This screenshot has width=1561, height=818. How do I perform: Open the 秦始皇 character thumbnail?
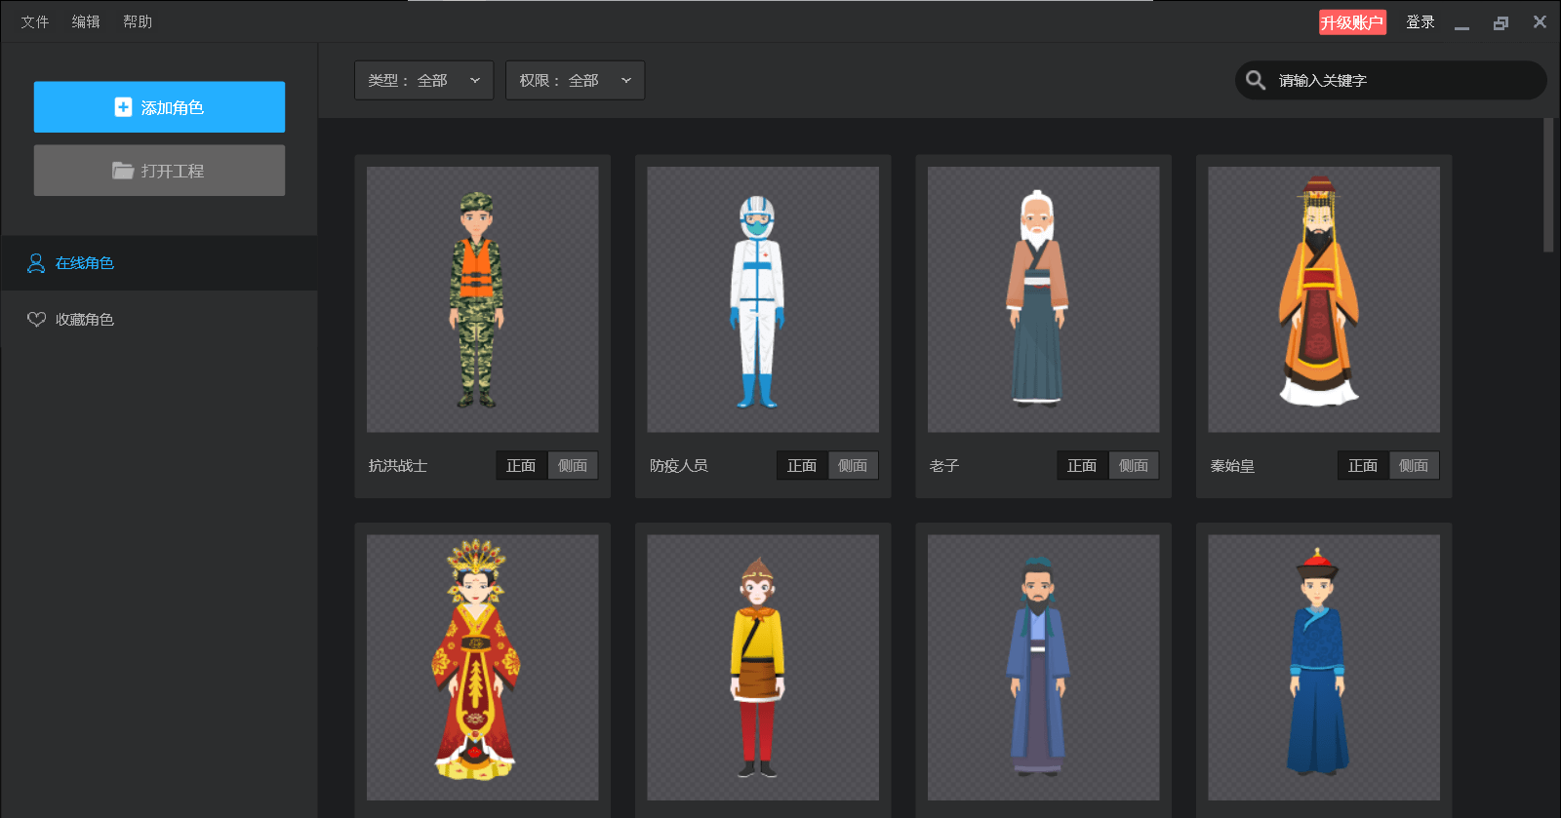(1324, 299)
